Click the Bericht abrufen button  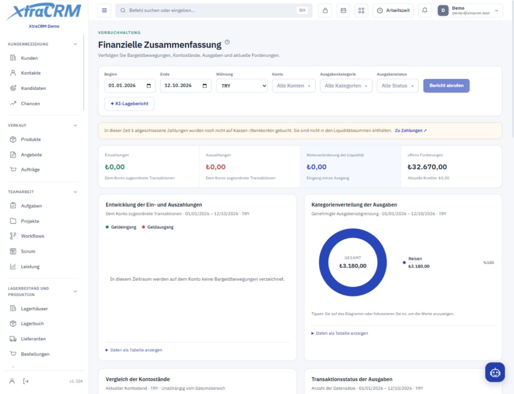[x=447, y=86]
